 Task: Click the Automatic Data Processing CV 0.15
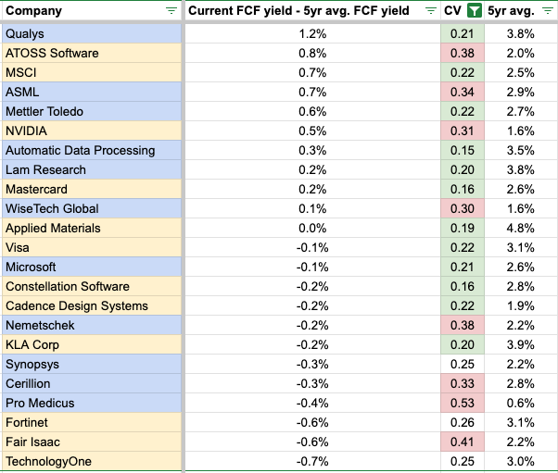pos(463,150)
